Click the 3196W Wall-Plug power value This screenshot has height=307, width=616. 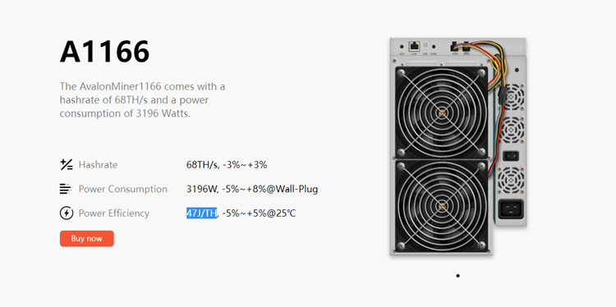pos(252,190)
